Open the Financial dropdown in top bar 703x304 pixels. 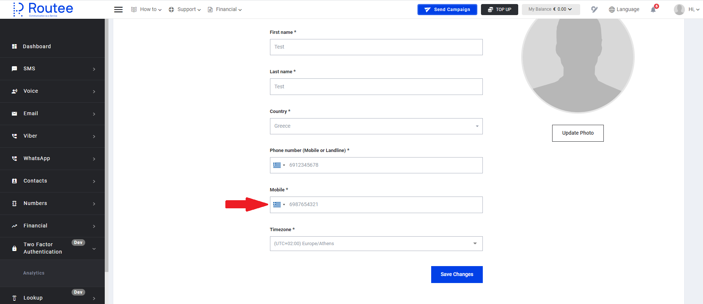225,10
